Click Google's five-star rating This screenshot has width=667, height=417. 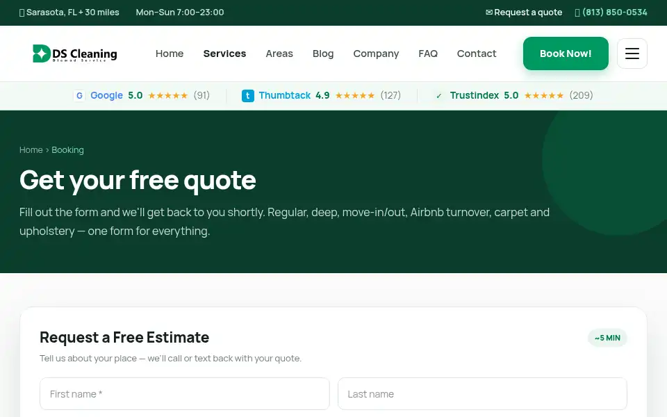point(167,96)
